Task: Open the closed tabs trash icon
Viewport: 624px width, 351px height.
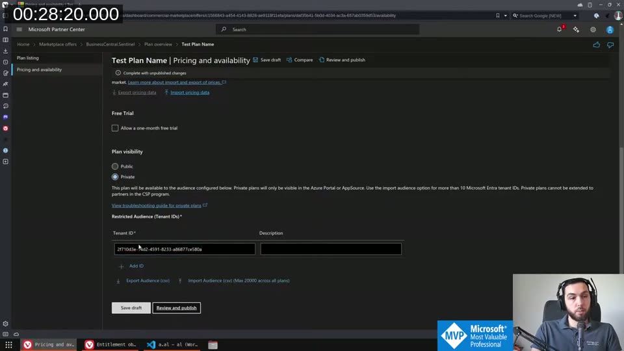Action: coord(590,5)
